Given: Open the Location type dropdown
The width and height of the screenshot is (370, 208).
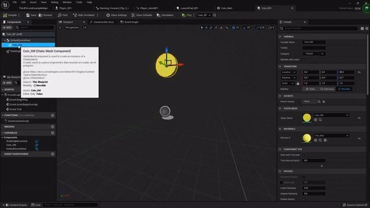Looking at the screenshot, I should coord(288,72).
